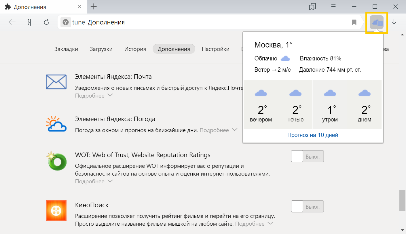Image resolution: width=406 pixels, height=234 pixels.
Task: Toggle the WOT extension switch
Action: (x=308, y=156)
